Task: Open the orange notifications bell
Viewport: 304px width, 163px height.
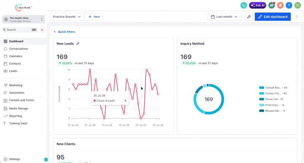Action: click(x=280, y=5)
